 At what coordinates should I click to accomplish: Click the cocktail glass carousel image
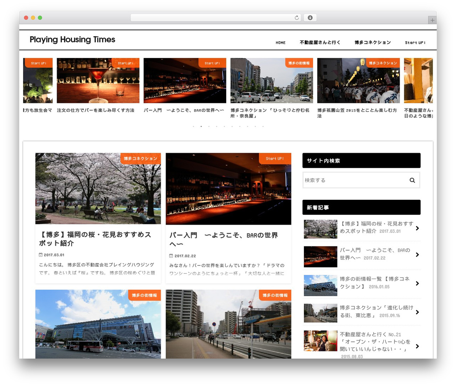pyautogui.click(x=98, y=80)
